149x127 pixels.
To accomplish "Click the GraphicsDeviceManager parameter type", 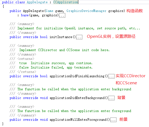I will pyautogui.click(x=86, y=11).
